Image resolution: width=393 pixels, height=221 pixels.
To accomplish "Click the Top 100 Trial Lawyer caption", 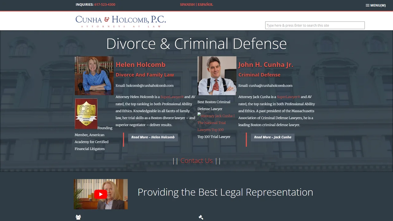I will coord(214,137).
